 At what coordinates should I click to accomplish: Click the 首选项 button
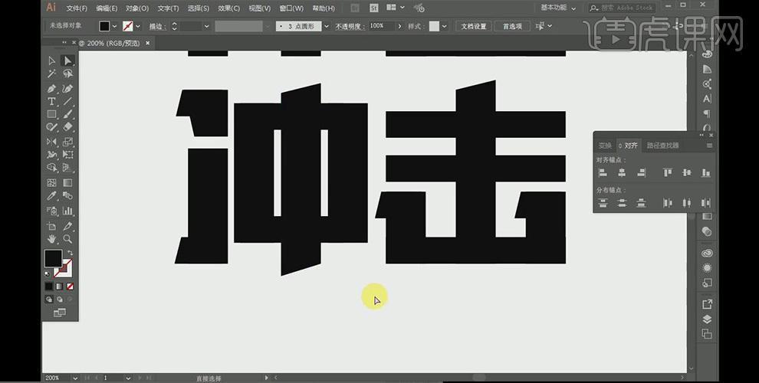click(512, 26)
